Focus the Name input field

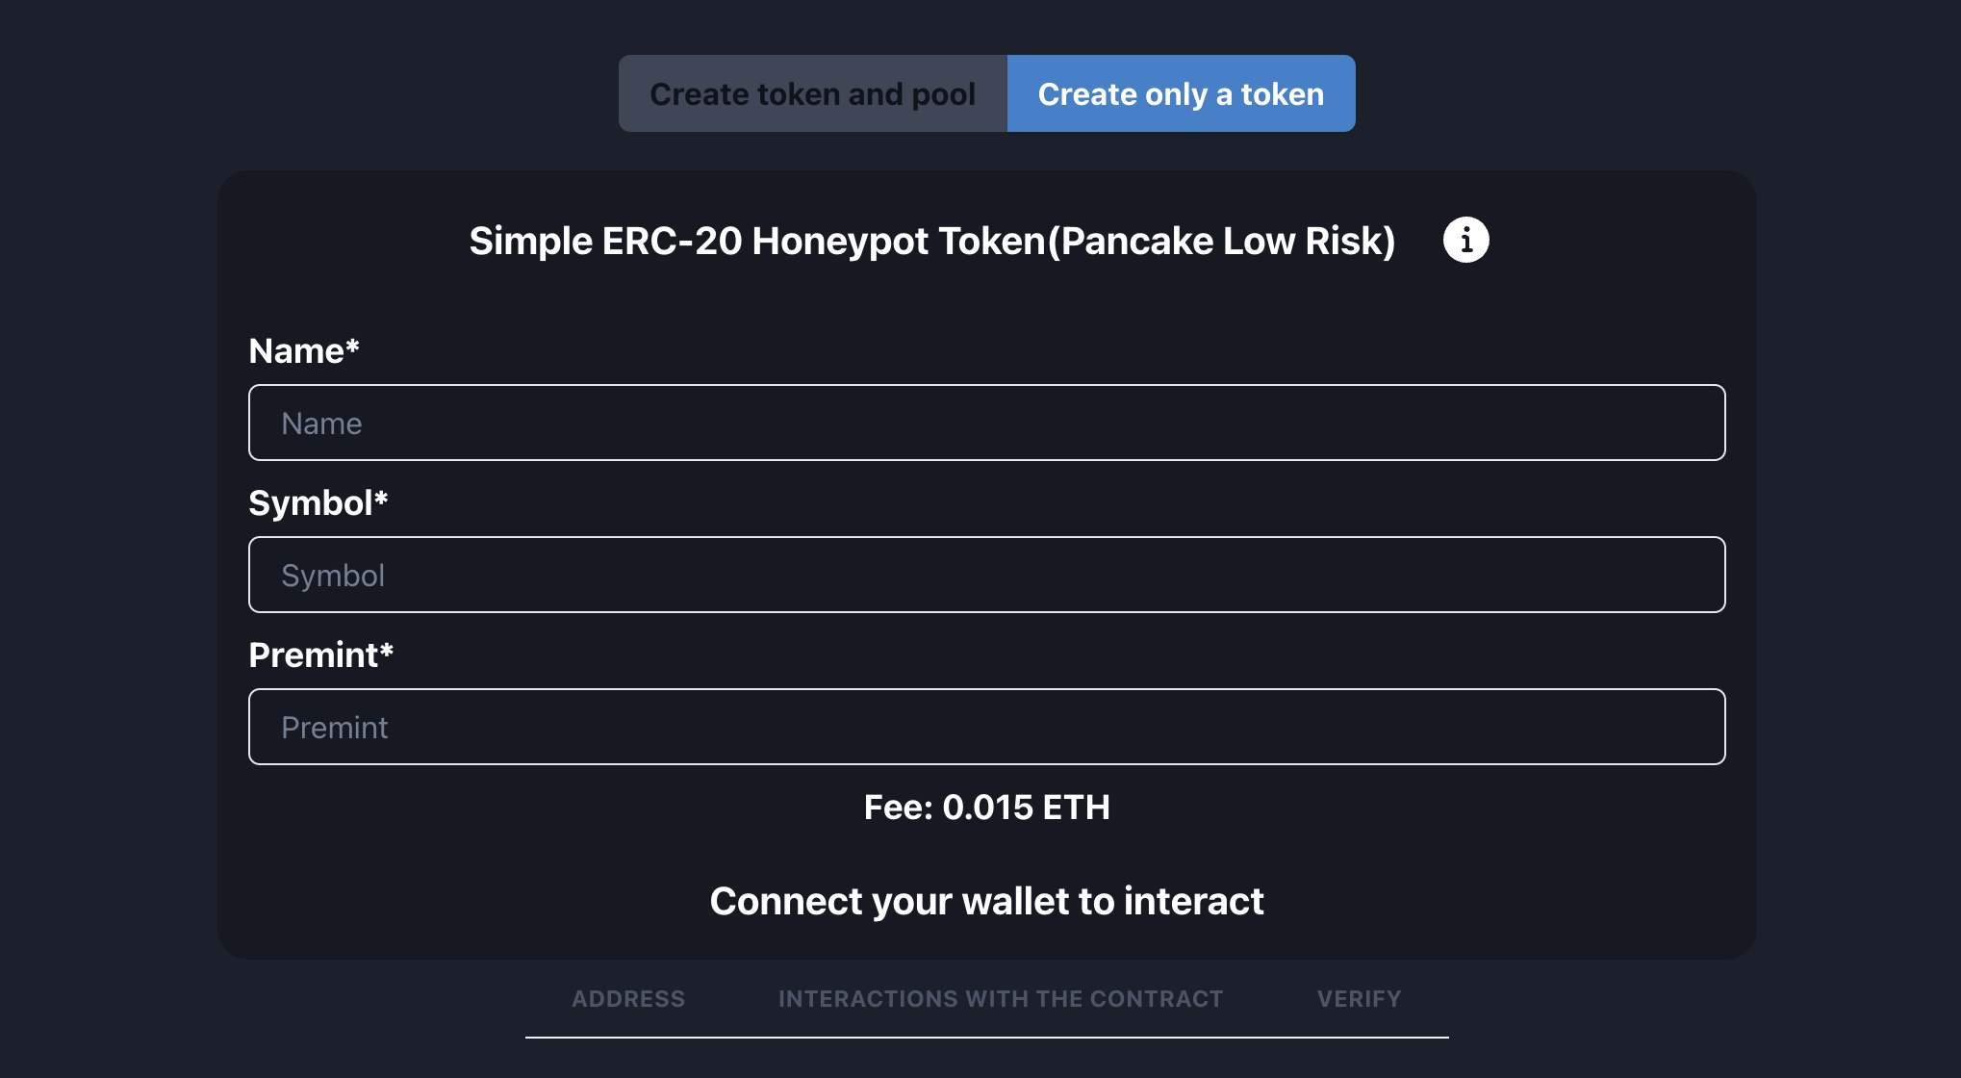[x=986, y=423]
